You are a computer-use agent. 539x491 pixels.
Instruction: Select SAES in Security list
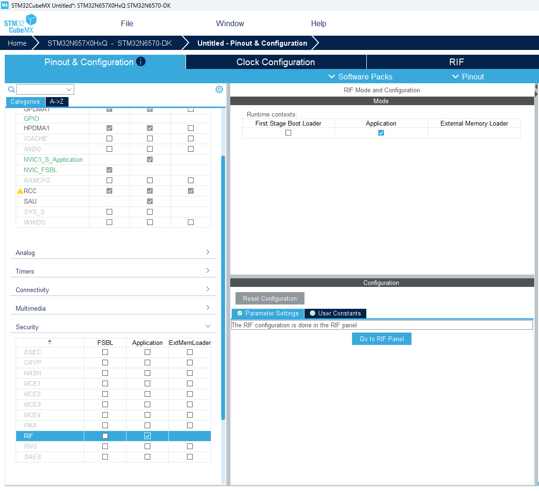pyautogui.click(x=32, y=457)
